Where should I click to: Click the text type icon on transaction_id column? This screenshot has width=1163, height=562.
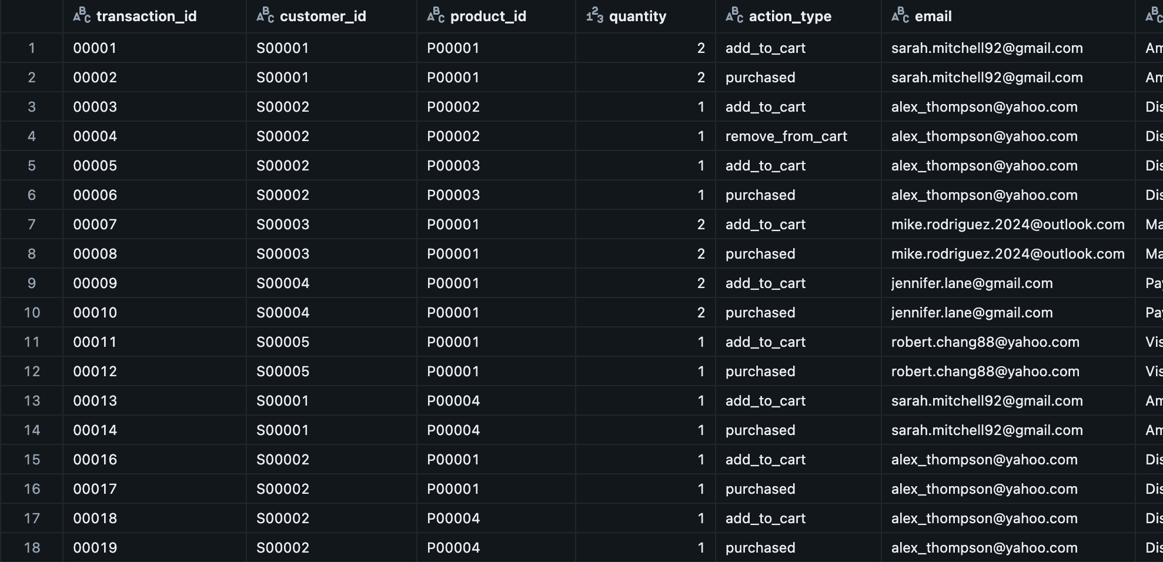point(81,16)
